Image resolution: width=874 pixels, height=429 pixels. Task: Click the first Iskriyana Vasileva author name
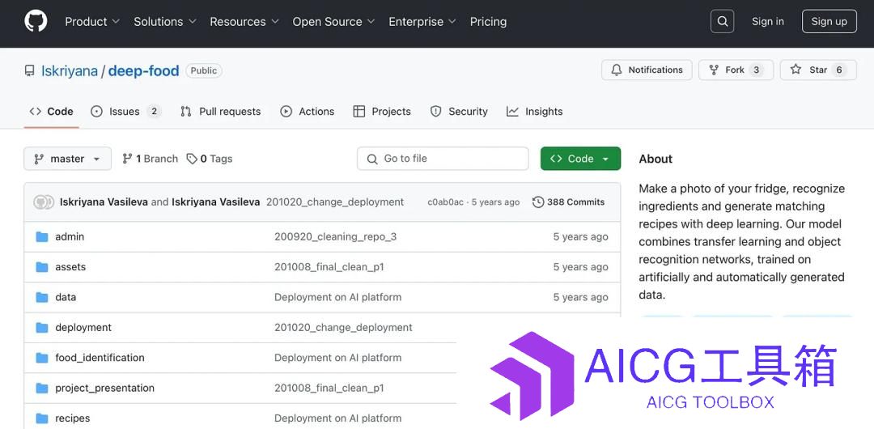point(104,202)
